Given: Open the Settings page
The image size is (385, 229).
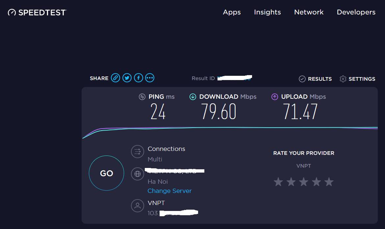Looking at the screenshot, I should click(357, 79).
